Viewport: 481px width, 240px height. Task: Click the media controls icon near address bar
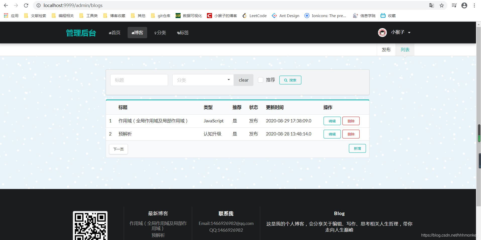[454, 5]
